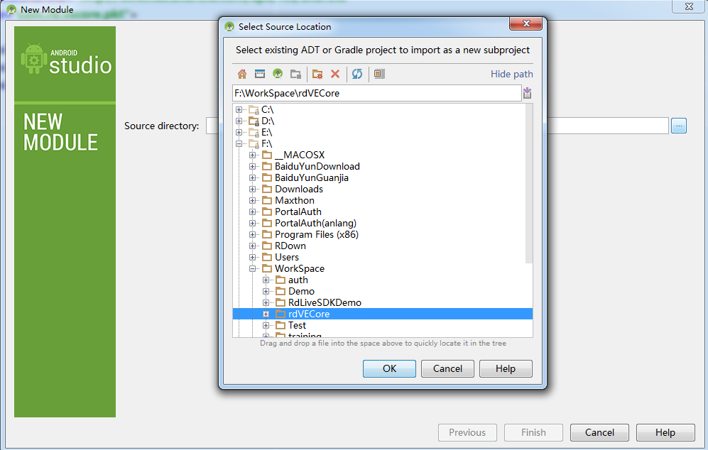
Task: Expand the Test folder node
Action: (x=266, y=325)
